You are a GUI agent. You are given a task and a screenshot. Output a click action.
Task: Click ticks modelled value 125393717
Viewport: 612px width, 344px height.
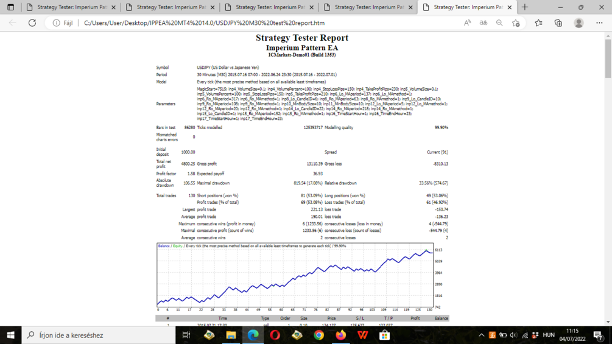(x=313, y=127)
